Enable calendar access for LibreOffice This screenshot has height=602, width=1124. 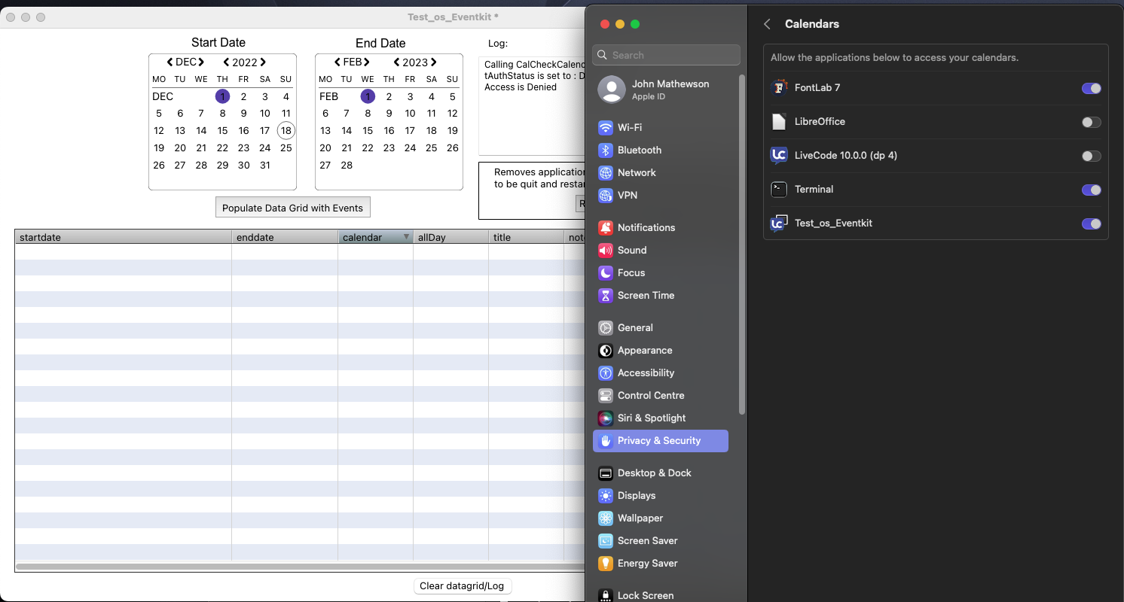[x=1091, y=123]
